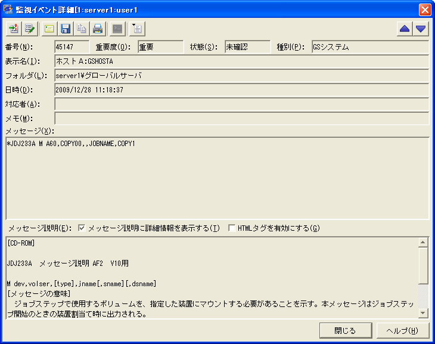Enable the HTMLタグを有効にする checkbox
The width and height of the screenshot is (435, 344).
click(232, 228)
